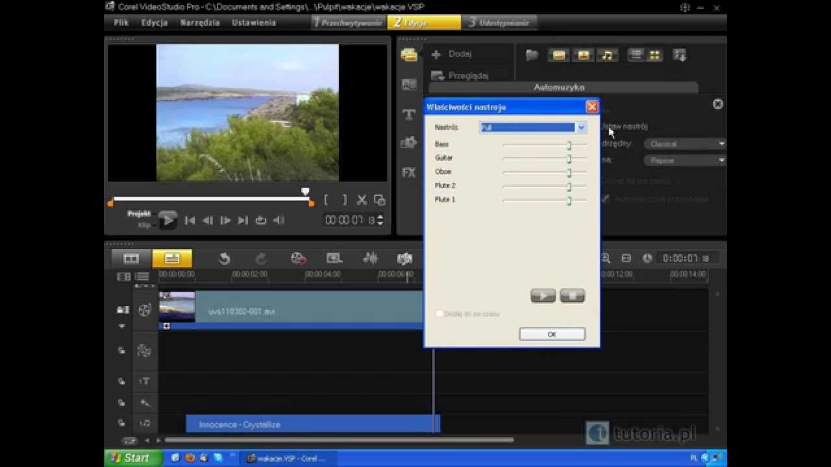The image size is (831, 467).
Task: Close the Właściwości nastroju dialog
Action: pyautogui.click(x=591, y=106)
